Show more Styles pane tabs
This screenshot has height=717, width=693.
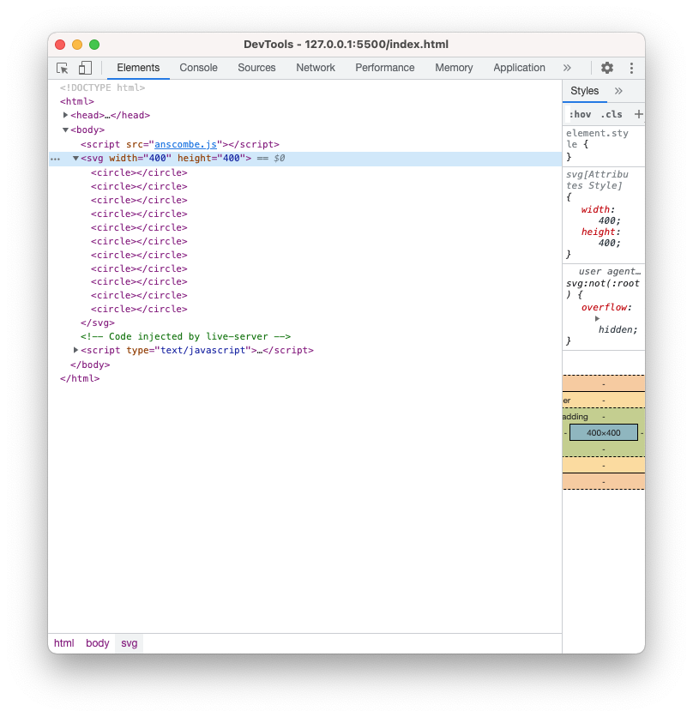619,91
